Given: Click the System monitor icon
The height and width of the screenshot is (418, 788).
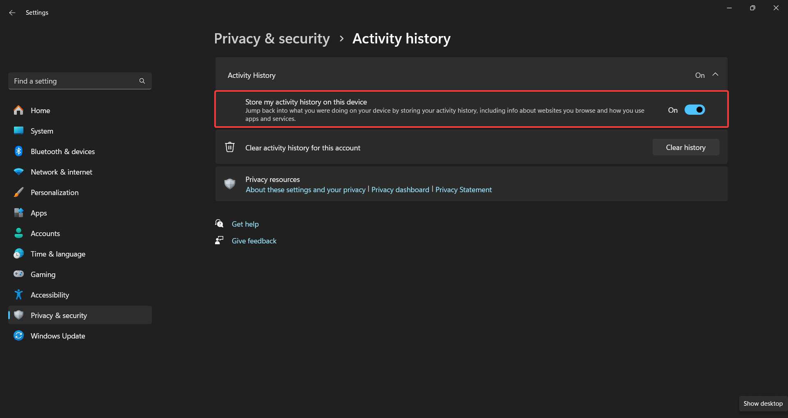Looking at the screenshot, I should click(18, 131).
